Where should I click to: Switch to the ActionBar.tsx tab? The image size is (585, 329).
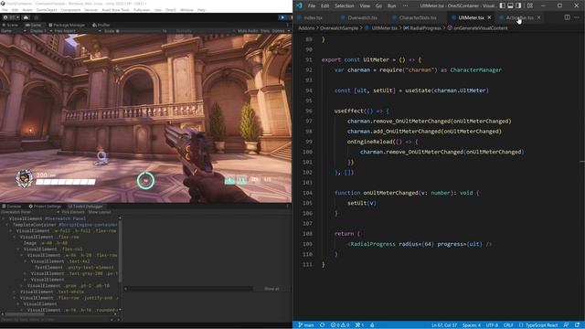pos(519,17)
